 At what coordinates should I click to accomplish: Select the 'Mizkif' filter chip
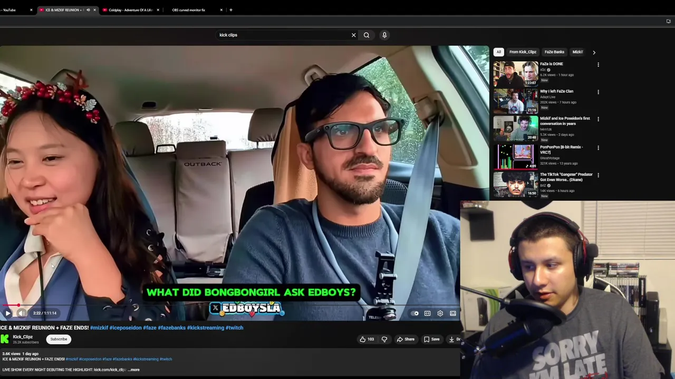pos(577,52)
